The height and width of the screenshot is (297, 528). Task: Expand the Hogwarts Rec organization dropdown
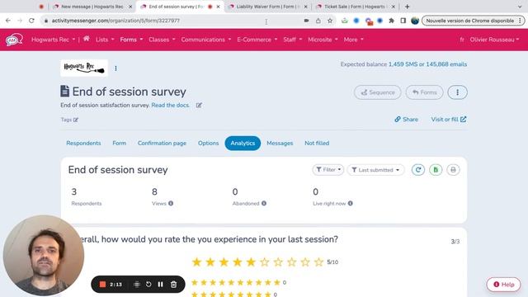53,40
